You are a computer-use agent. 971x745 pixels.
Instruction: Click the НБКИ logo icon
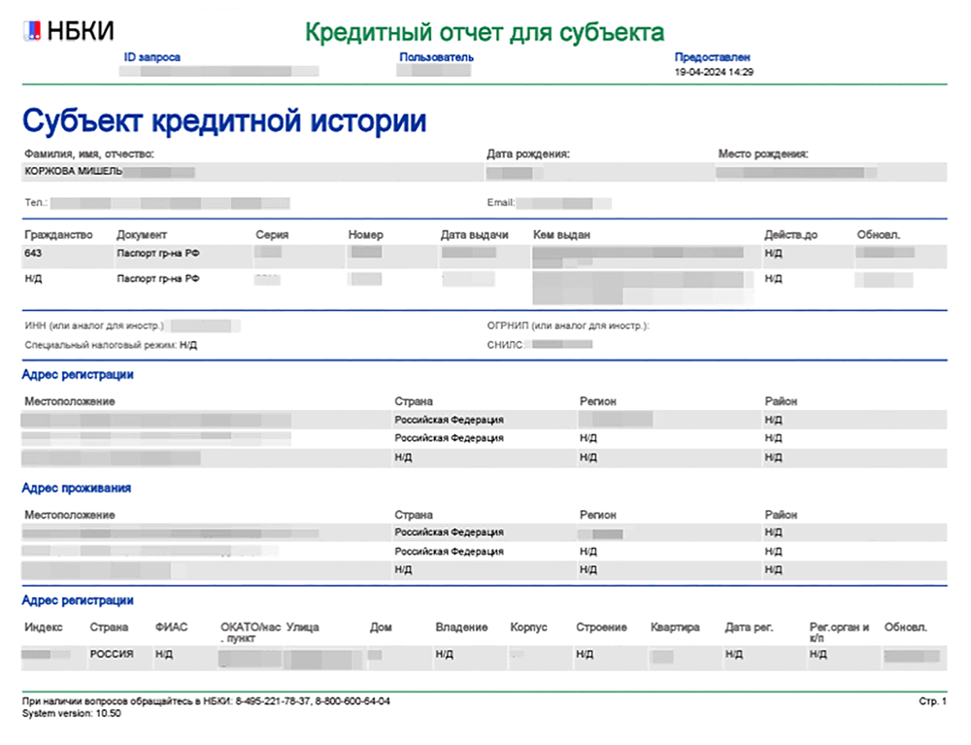coord(32,30)
